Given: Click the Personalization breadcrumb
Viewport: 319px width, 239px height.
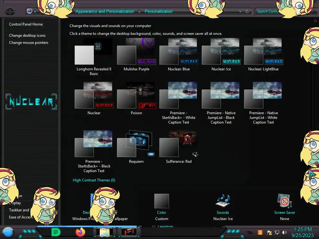Looking at the screenshot, I should 159,12.
